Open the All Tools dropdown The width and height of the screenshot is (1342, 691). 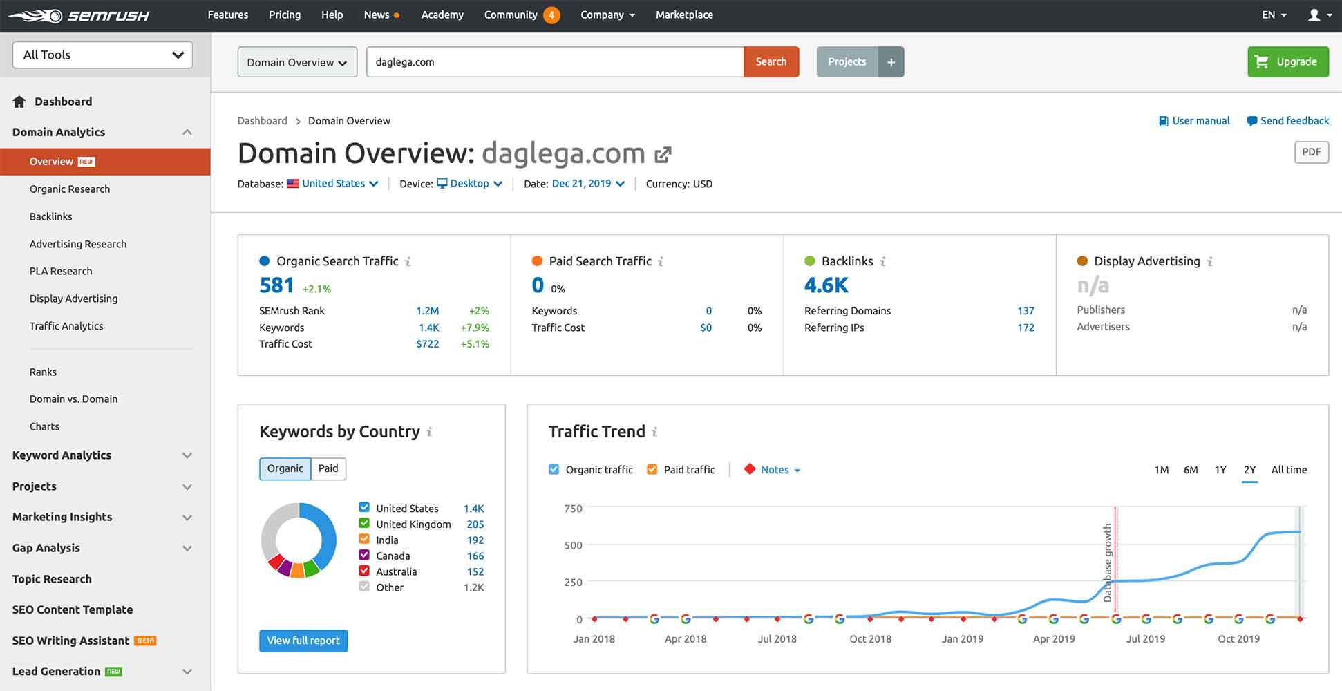click(102, 55)
